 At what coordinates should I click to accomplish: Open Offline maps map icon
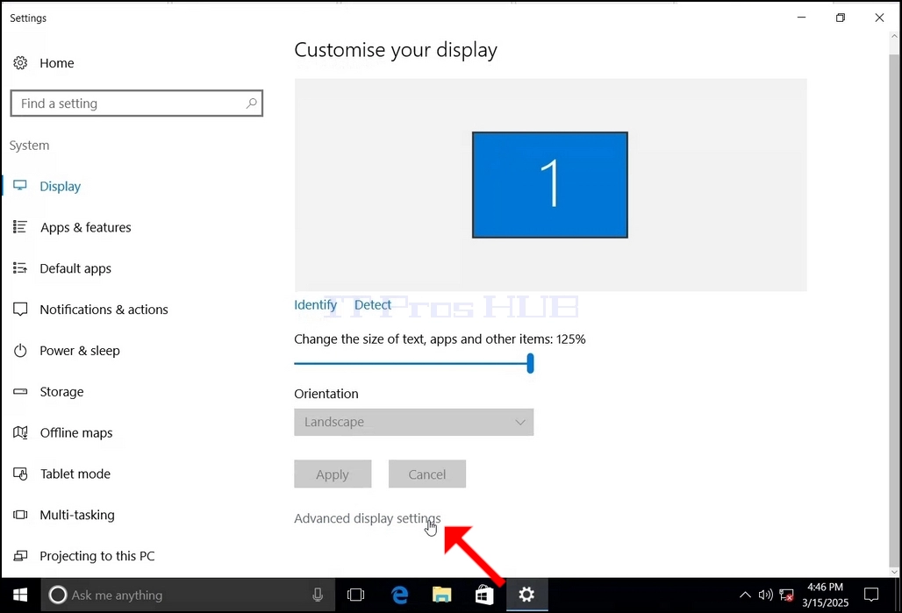pyautogui.click(x=20, y=432)
